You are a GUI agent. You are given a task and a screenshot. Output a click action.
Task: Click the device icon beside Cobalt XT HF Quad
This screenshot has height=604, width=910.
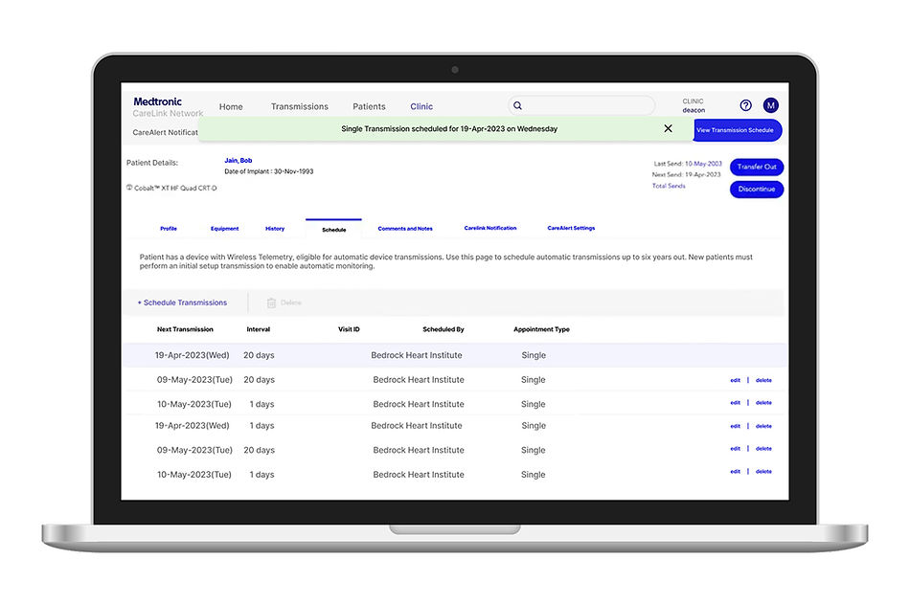coord(129,188)
